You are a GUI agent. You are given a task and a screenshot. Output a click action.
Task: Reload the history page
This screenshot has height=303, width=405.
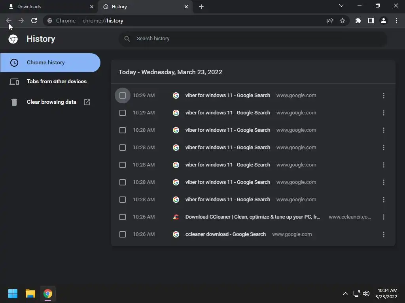click(x=34, y=21)
